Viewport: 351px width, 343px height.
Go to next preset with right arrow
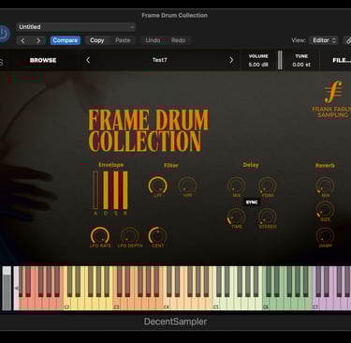pos(38,40)
